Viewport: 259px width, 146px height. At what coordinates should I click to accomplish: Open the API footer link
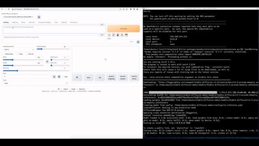point(59,89)
